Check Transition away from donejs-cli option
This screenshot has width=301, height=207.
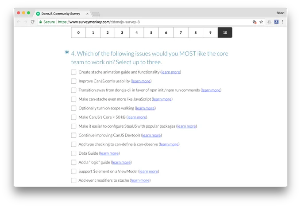73,90
